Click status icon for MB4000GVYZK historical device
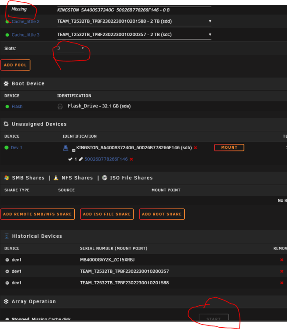The height and width of the screenshot is (329, 287). click(7, 260)
